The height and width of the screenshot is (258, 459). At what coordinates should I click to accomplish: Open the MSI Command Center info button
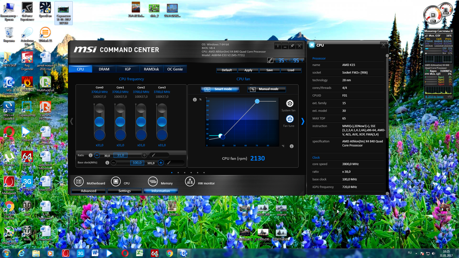tap(278, 46)
